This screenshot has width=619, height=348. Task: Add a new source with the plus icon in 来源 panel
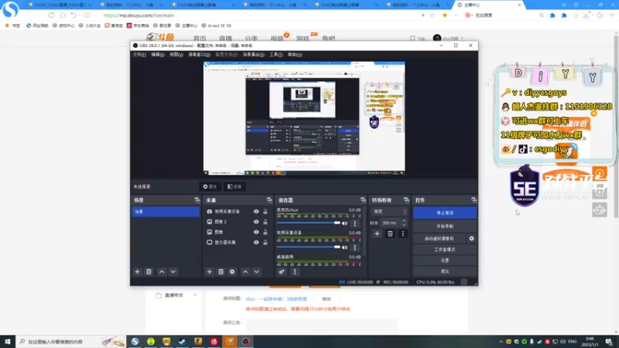pos(209,271)
